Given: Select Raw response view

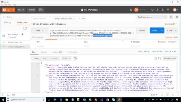Looking at the screenshot, I should click(45, 58).
